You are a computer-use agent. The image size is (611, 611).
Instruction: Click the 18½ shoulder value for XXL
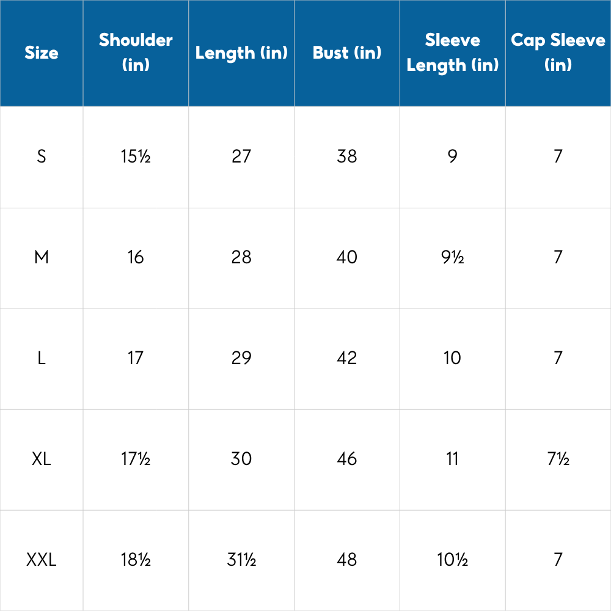tap(136, 560)
